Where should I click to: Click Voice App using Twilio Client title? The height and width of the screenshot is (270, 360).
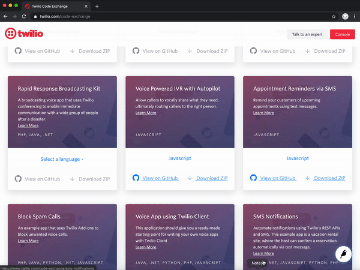[172, 217]
